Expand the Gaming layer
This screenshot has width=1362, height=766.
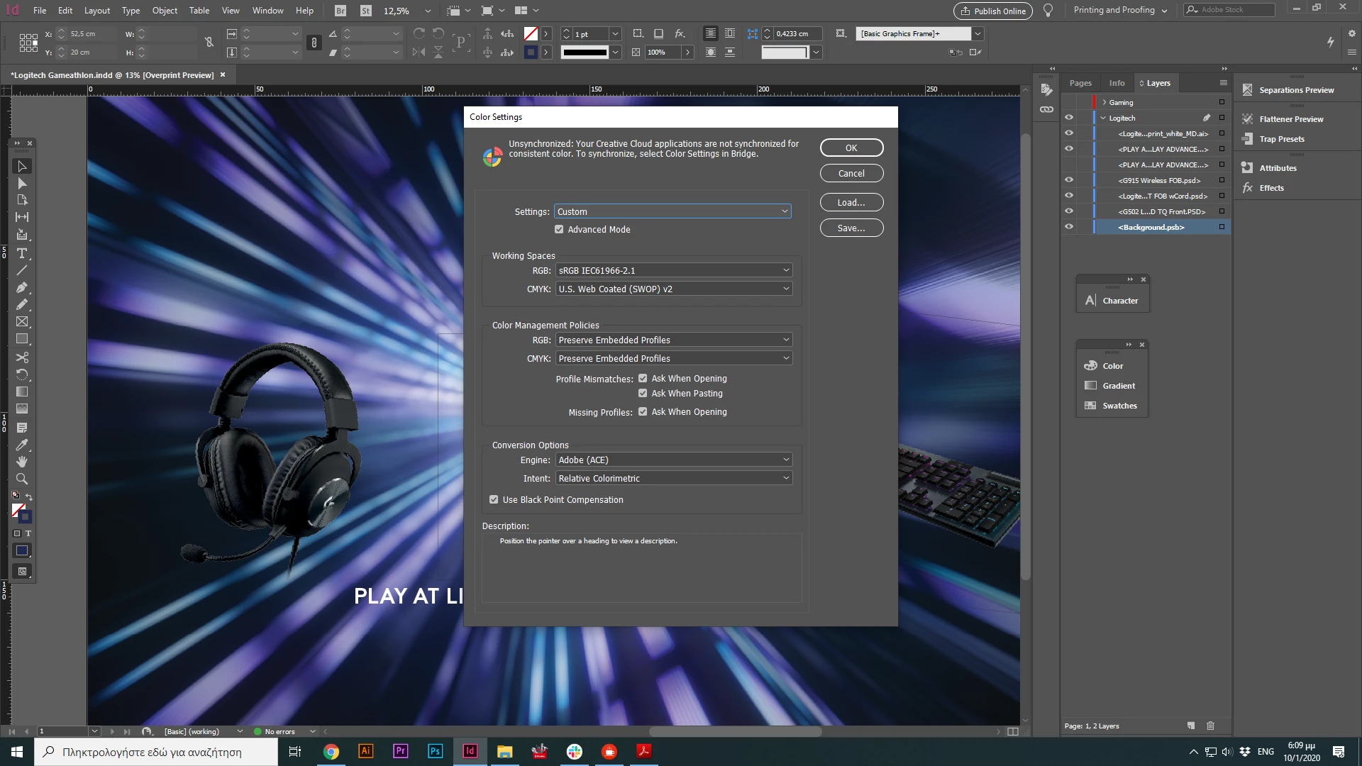[1104, 102]
